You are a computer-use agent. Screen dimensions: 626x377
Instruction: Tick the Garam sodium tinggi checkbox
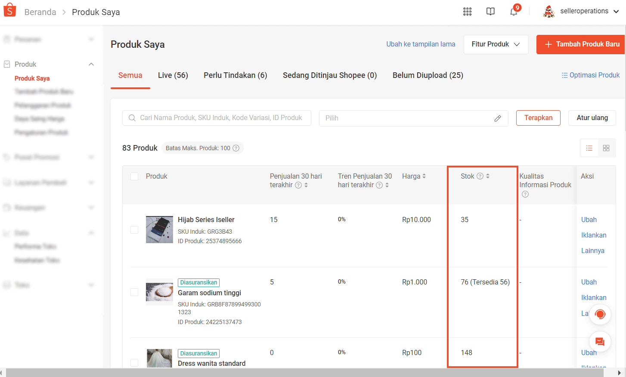(x=134, y=292)
